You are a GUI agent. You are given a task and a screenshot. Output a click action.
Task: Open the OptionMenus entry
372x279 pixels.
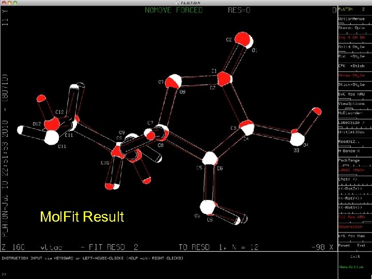point(351,19)
